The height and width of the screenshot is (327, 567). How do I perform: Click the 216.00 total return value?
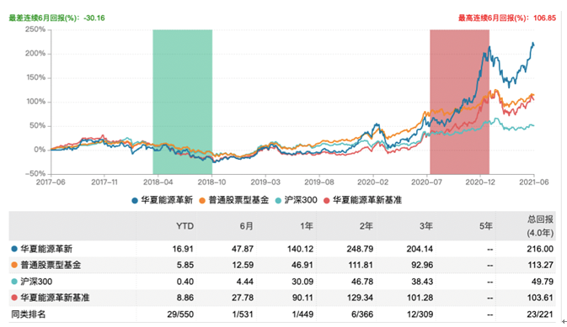click(x=540, y=249)
